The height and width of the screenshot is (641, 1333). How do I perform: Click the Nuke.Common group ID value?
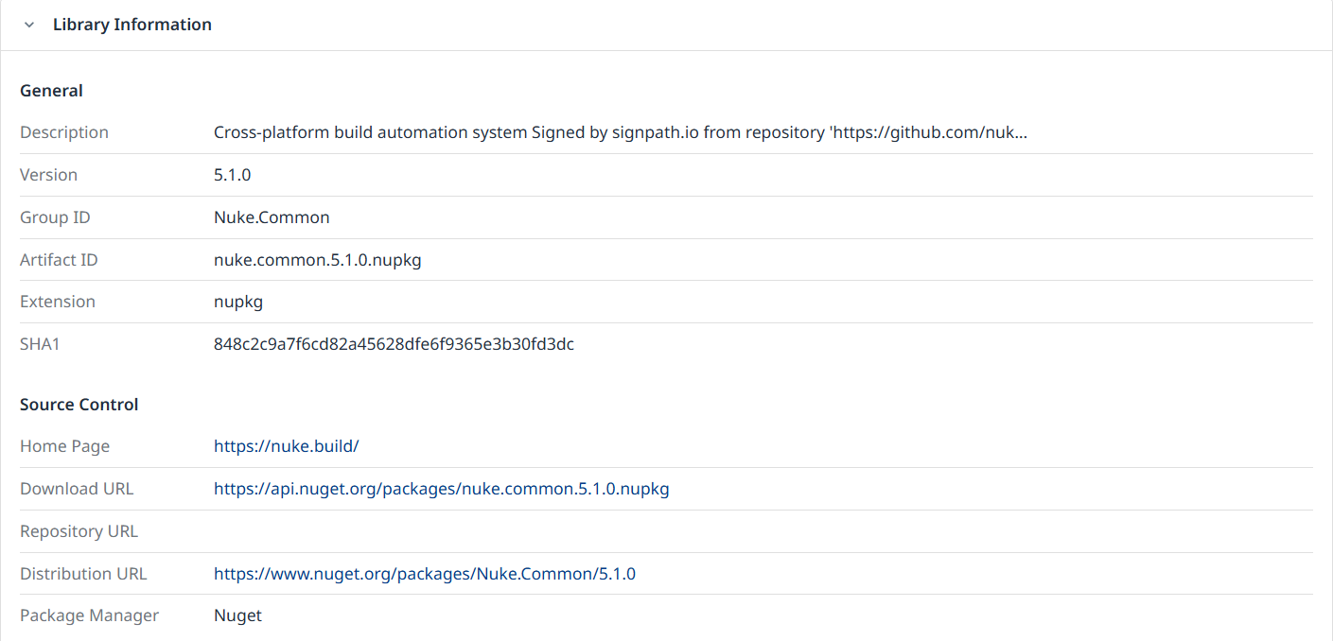point(272,217)
